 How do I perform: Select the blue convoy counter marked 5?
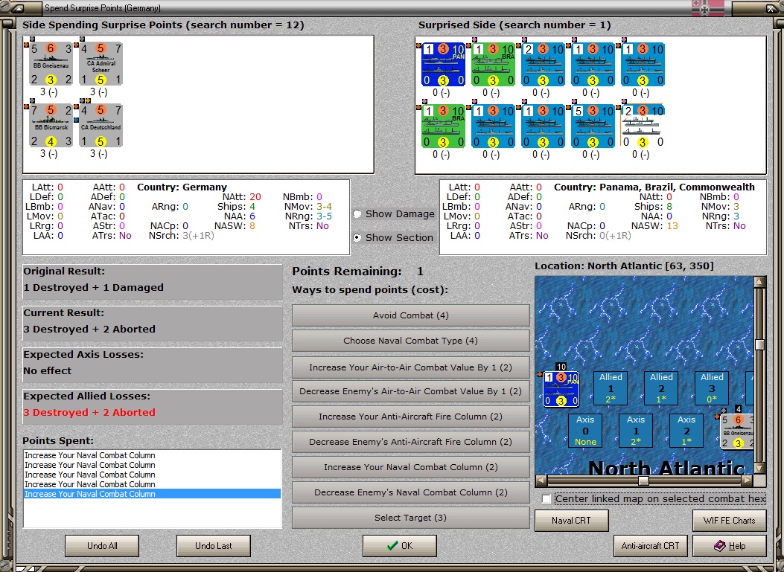pos(593,126)
